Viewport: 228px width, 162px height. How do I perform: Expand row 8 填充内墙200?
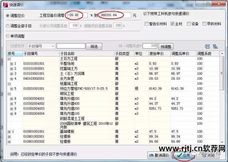pos(12,109)
